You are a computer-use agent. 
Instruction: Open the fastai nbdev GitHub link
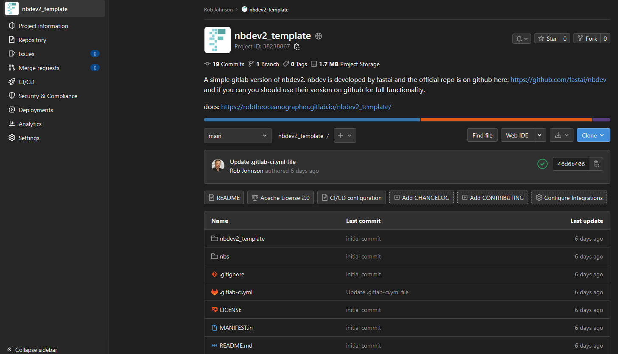tap(558, 80)
